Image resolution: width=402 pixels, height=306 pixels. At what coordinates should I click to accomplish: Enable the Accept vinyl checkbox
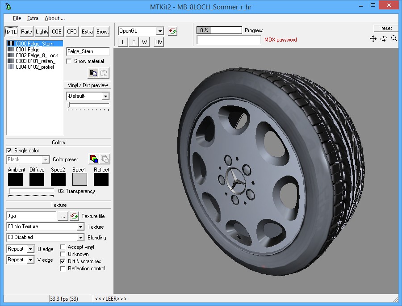pos(63,247)
